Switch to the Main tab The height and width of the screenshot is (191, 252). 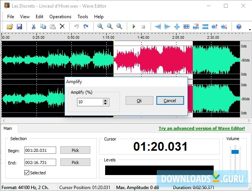8,129
